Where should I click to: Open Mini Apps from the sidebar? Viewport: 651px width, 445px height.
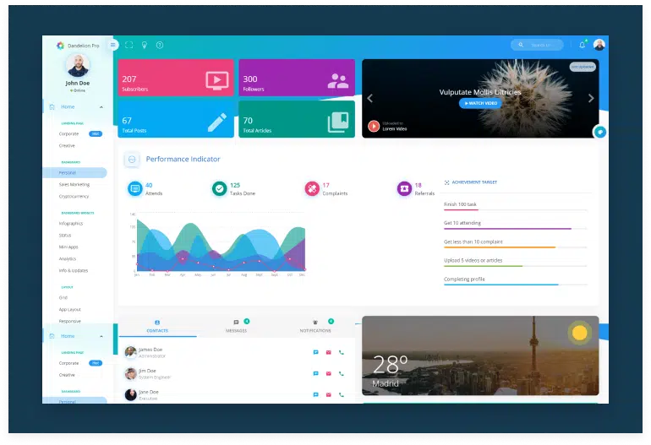(x=68, y=247)
